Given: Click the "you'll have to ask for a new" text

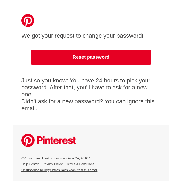Looking at the screenshot, I should pyautogui.click(x=112, y=88).
